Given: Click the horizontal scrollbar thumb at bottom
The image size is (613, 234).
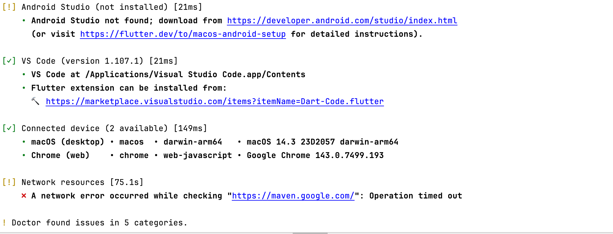Looking at the screenshot, I should (310, 233).
